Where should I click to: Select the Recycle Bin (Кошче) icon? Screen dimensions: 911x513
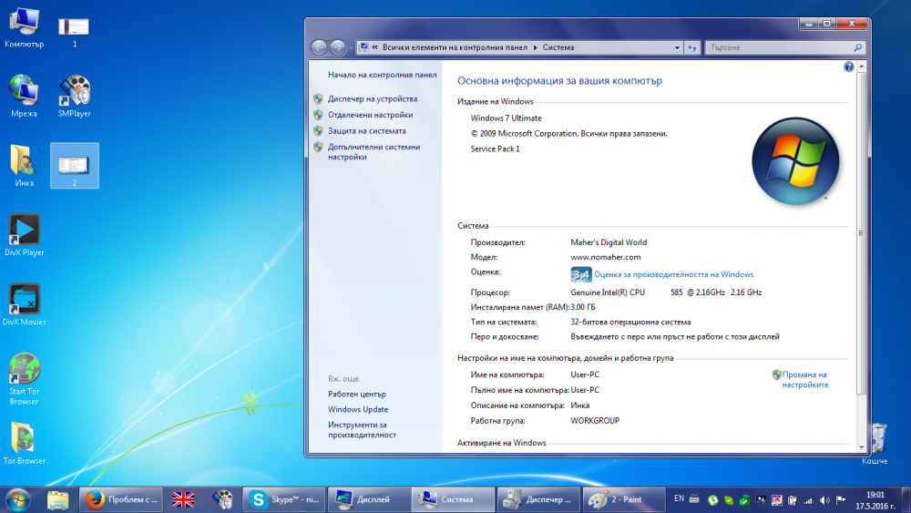(x=875, y=443)
